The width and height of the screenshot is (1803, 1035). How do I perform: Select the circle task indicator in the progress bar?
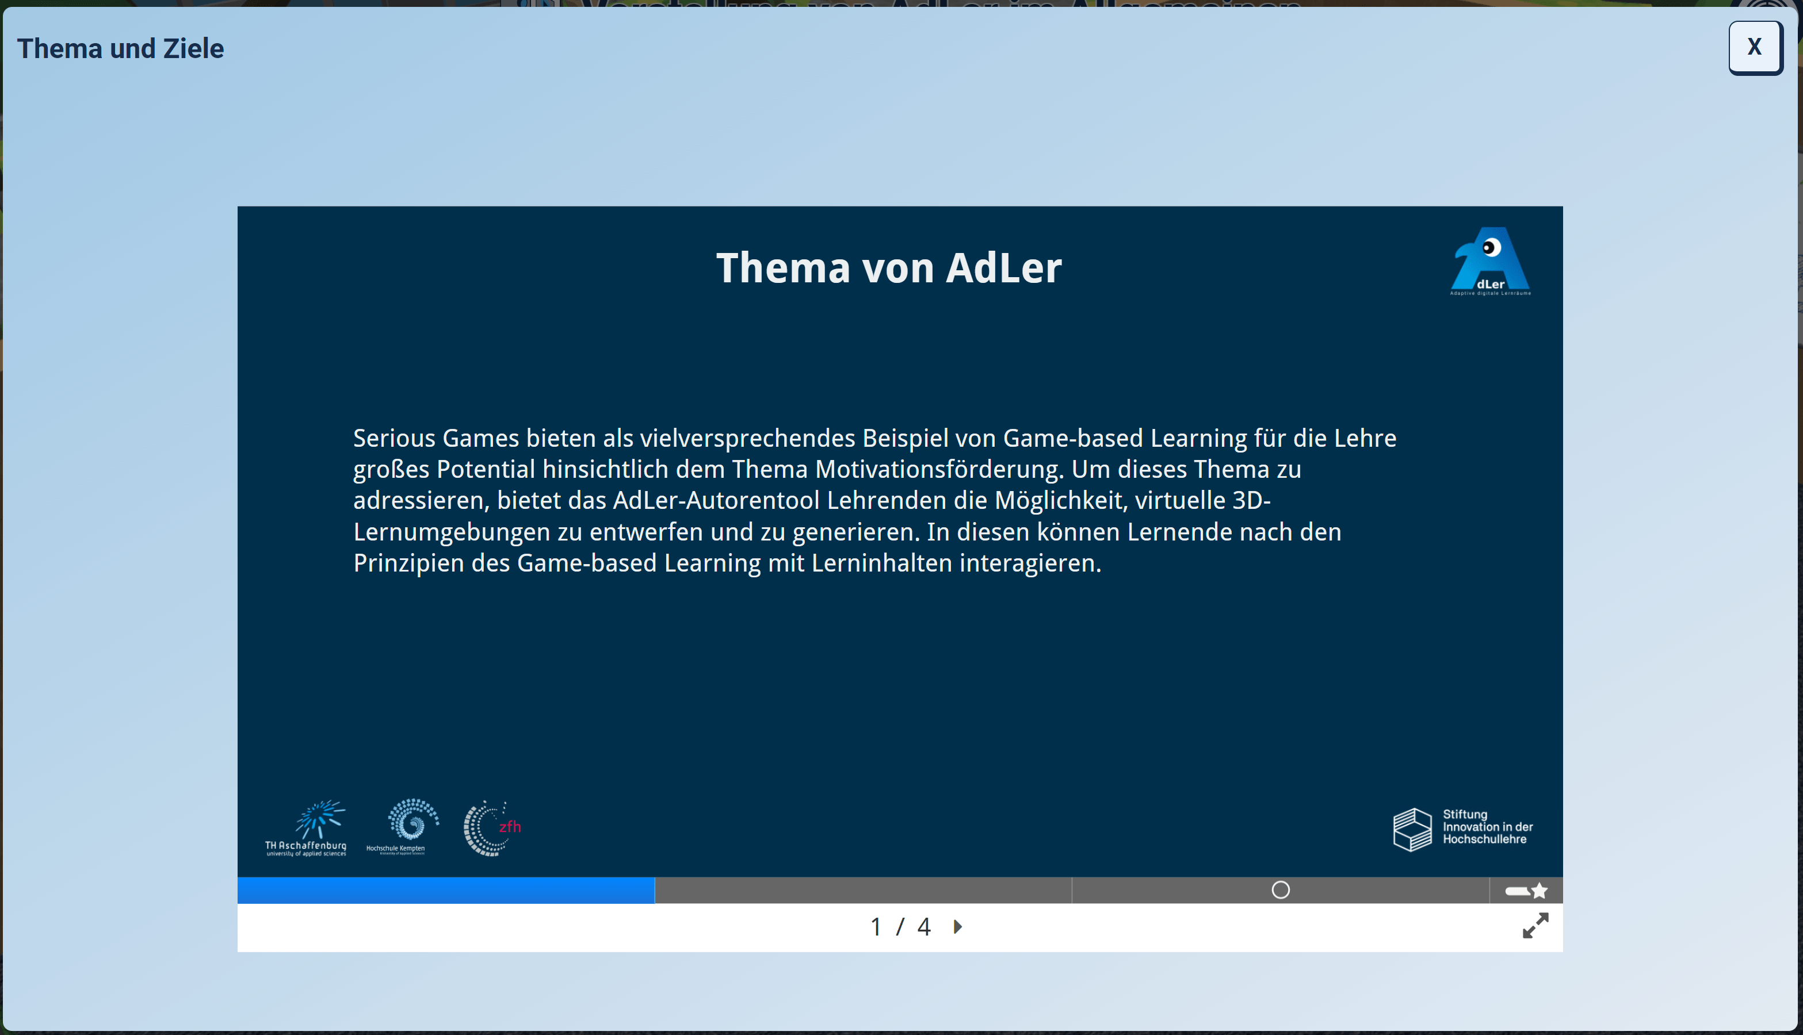(1280, 890)
